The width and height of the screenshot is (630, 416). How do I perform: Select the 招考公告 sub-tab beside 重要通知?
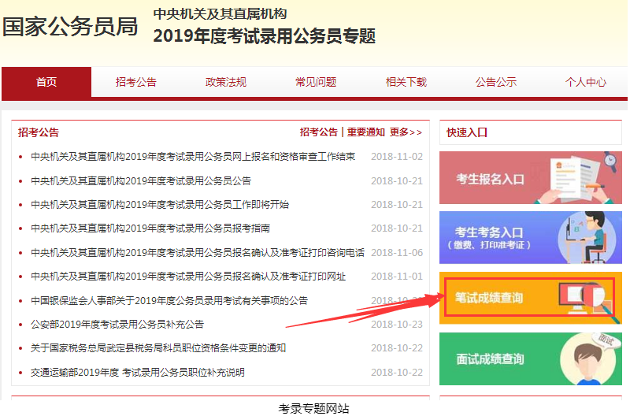(319, 132)
